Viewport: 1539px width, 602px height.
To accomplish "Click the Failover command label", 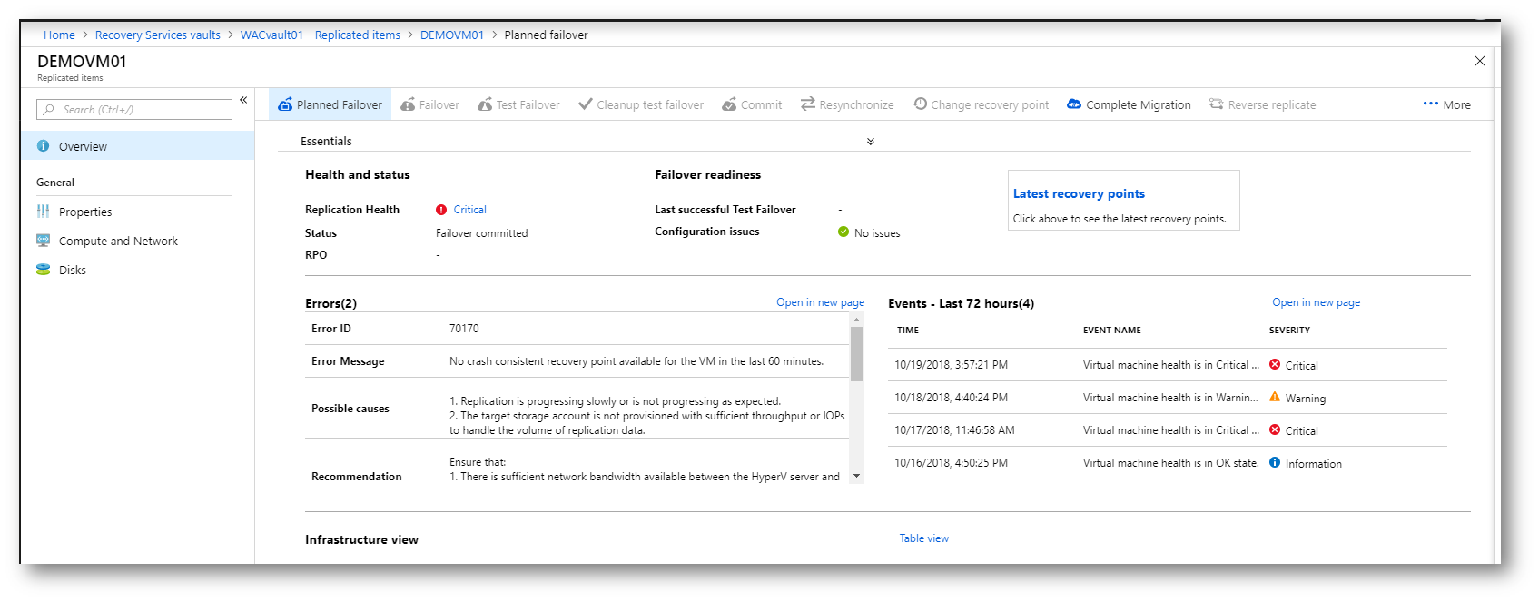I will (439, 104).
